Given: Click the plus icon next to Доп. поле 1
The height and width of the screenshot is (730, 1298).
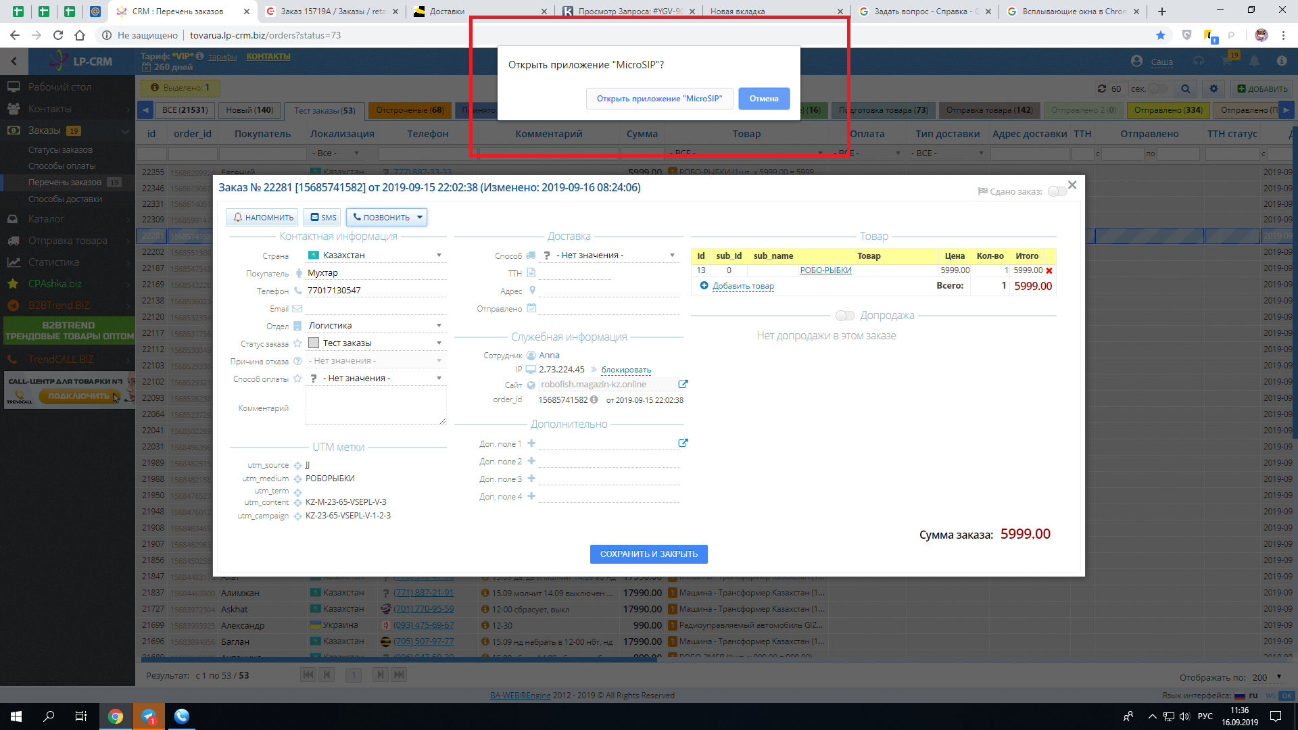Looking at the screenshot, I should click(531, 443).
